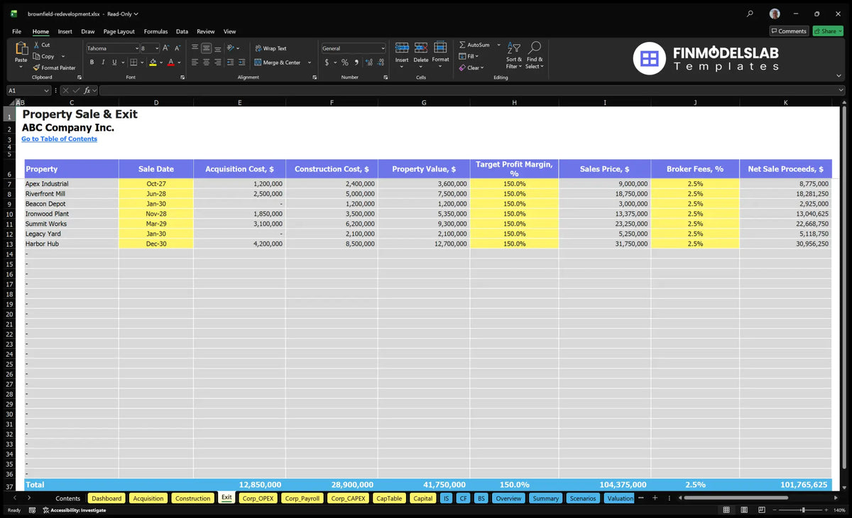Click Accessibility: Investigate in status bar
Viewport: 852px width, 518px height.
click(x=75, y=509)
